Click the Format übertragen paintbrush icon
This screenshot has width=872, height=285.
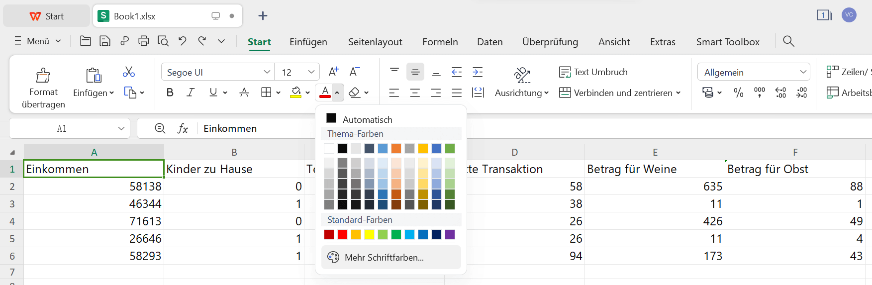click(43, 76)
